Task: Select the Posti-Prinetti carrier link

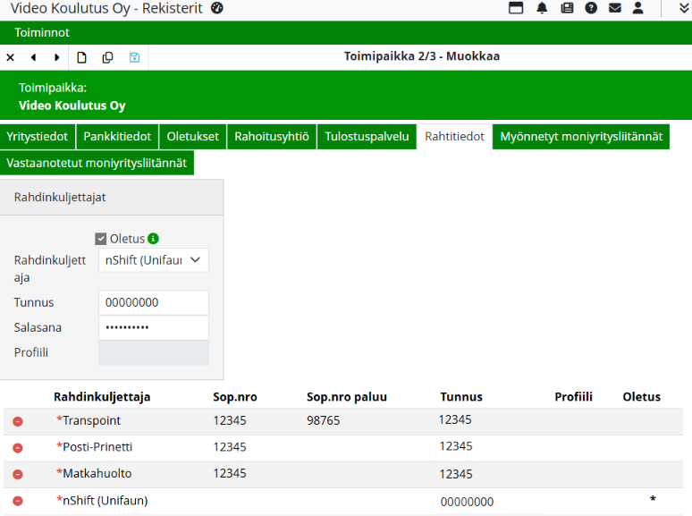Action: click(x=94, y=447)
